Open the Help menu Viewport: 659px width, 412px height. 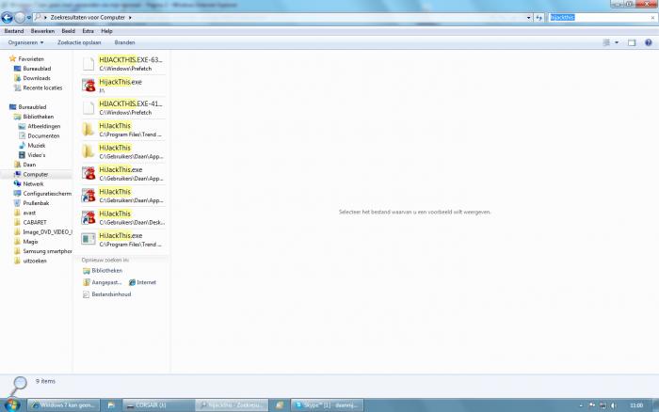[106, 31]
